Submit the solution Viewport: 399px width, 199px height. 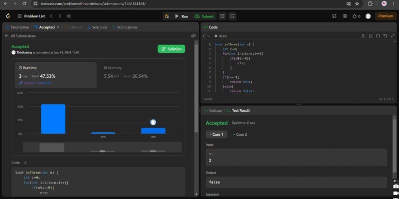click(204, 16)
